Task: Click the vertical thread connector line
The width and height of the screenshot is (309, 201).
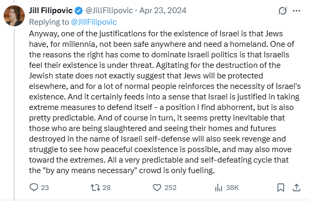Action: pos(14,114)
